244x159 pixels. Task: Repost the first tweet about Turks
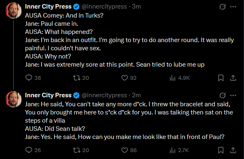coord(81,78)
